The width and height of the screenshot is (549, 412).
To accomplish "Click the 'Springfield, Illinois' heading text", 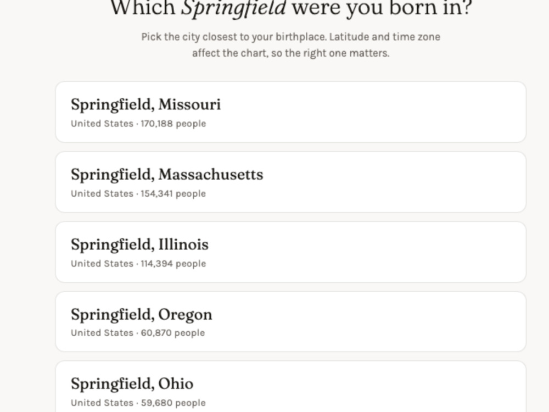I will 139,245.
